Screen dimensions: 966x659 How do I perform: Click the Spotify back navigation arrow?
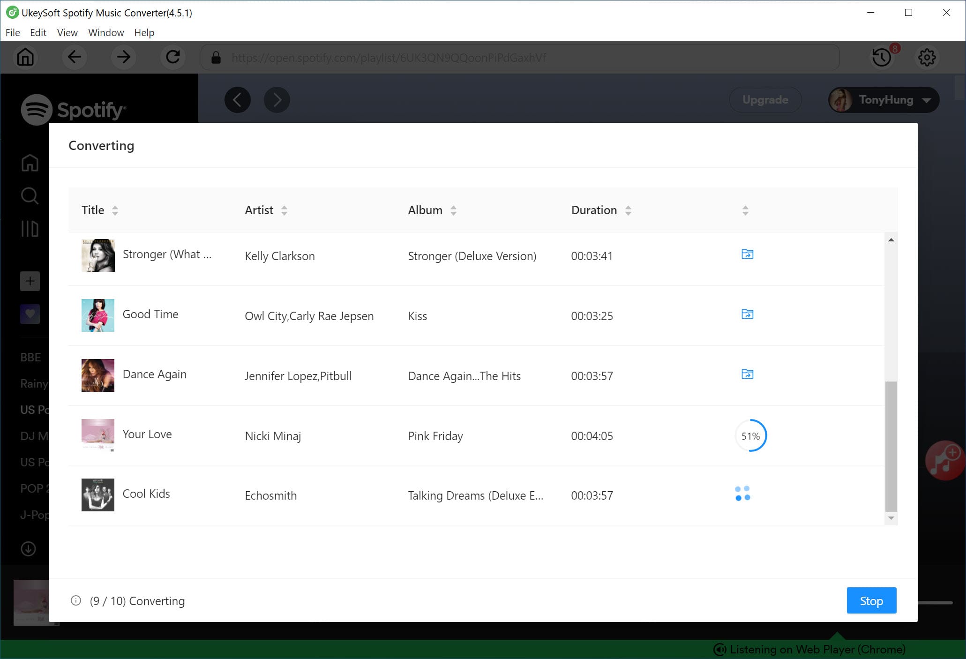(x=237, y=99)
